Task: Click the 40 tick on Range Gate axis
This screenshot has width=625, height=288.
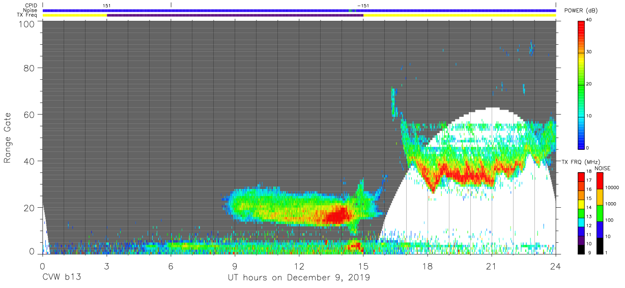Action: [29, 161]
